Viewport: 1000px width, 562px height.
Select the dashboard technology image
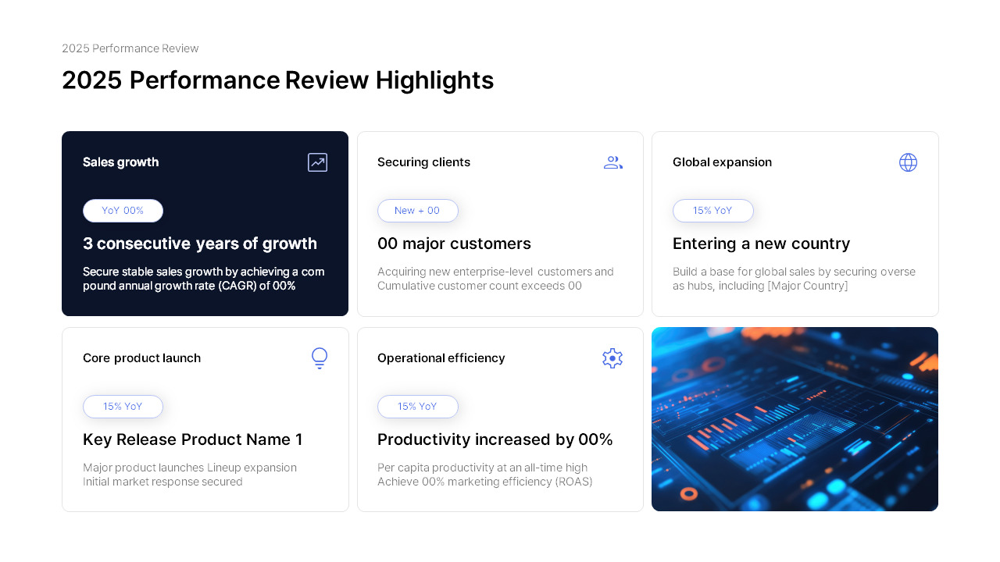pyautogui.click(x=795, y=419)
